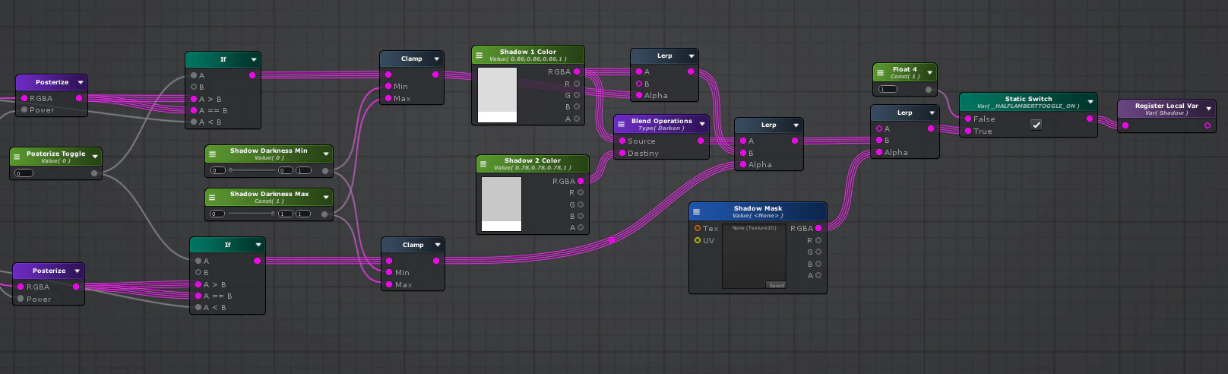Toggle the Static Switch checkbox
The width and height of the screenshot is (1228, 374).
[1036, 124]
